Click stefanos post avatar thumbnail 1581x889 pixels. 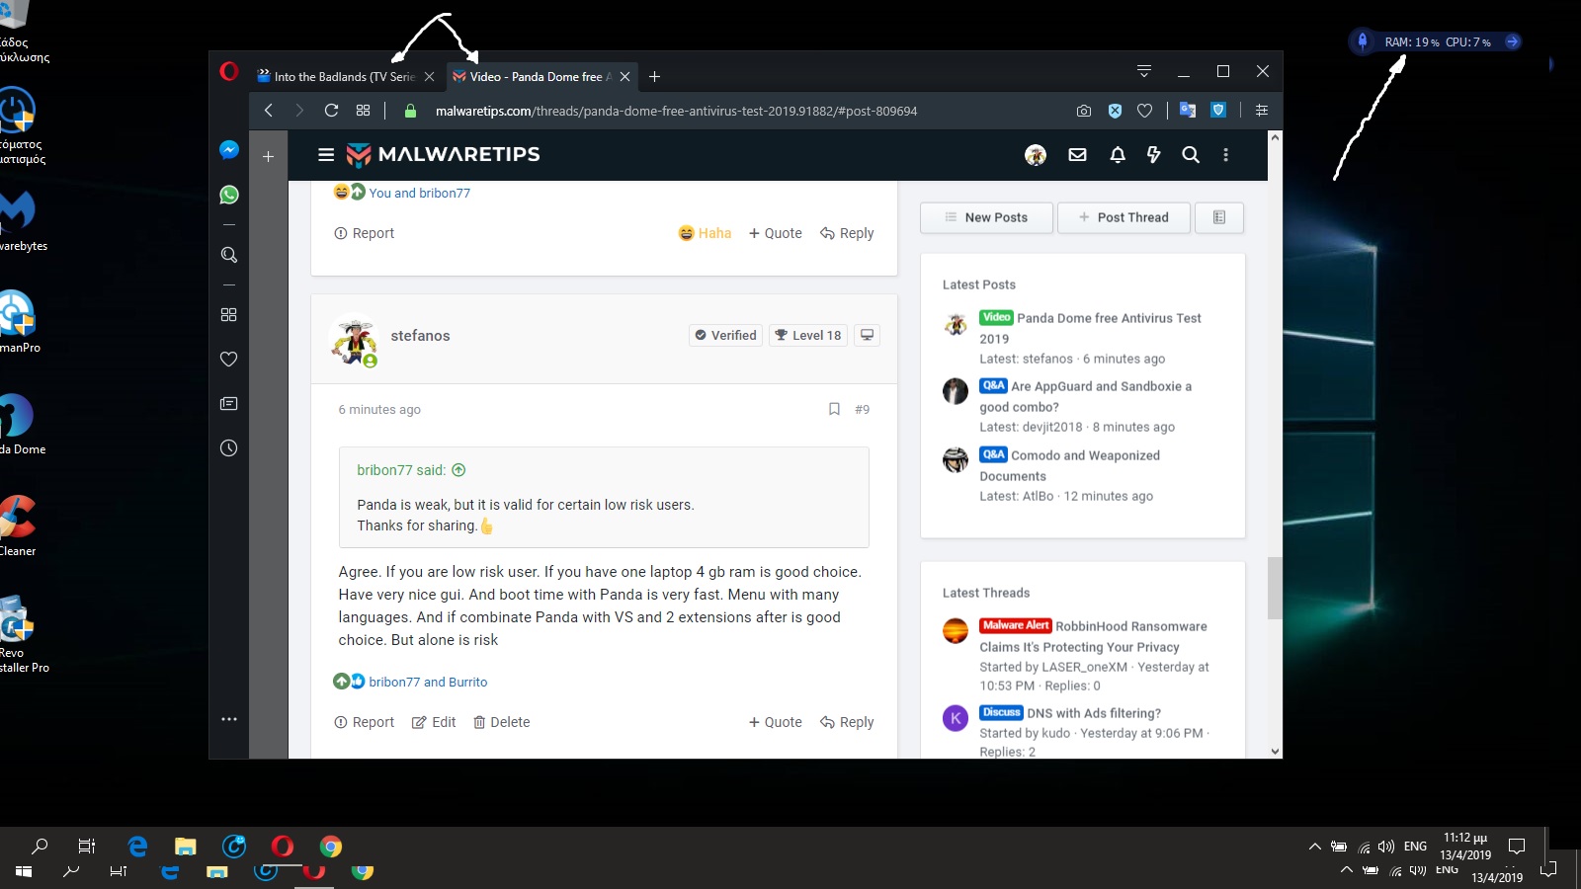click(353, 341)
